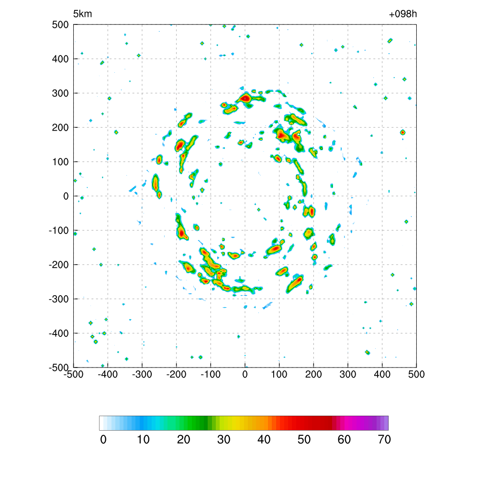Select vertical axis tick label 100
490x490 pixels.
(60, 162)
